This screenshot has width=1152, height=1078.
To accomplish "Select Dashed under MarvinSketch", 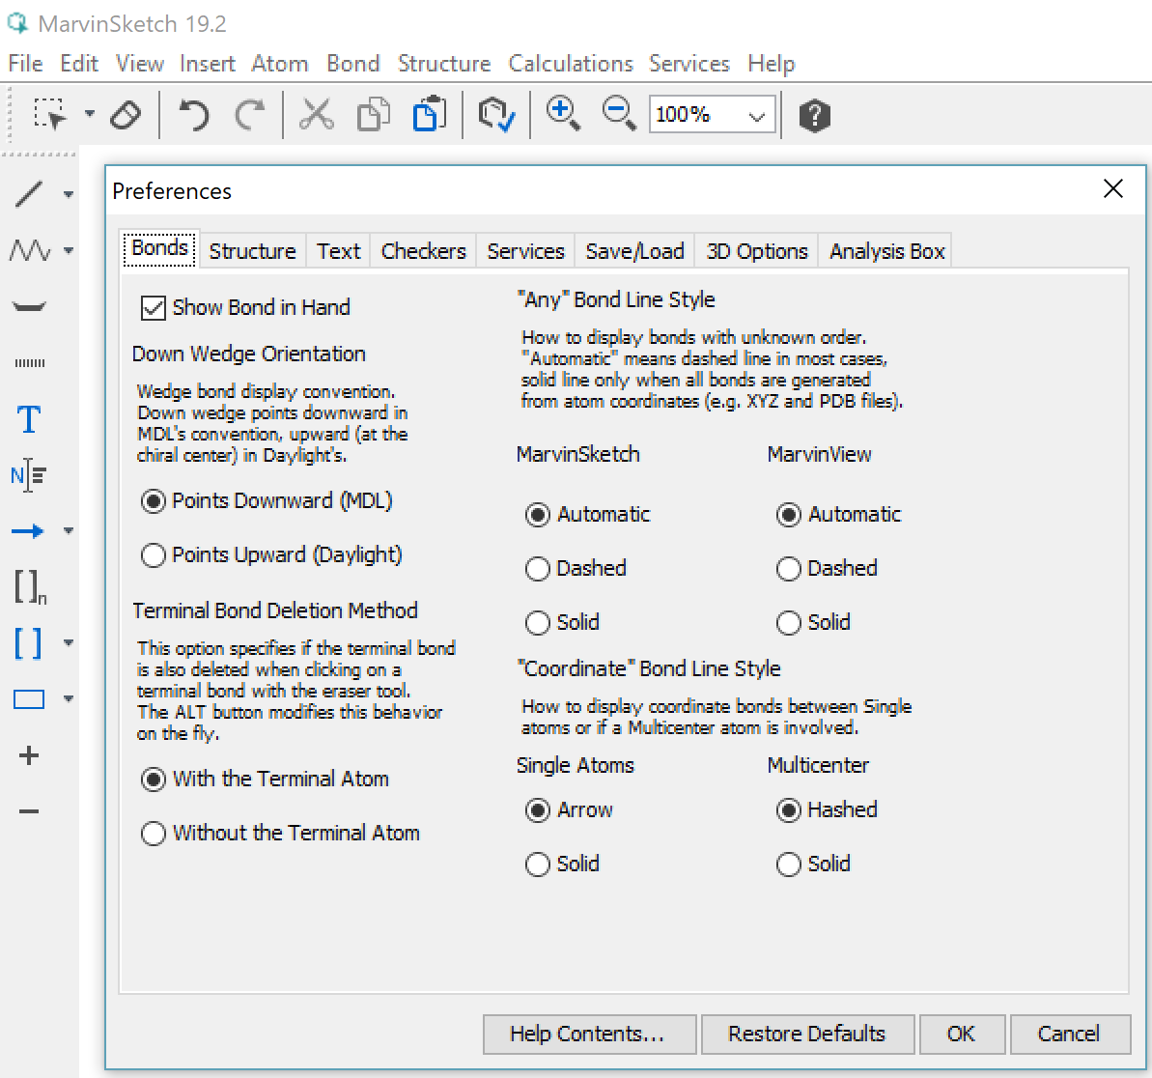I will (x=538, y=569).
